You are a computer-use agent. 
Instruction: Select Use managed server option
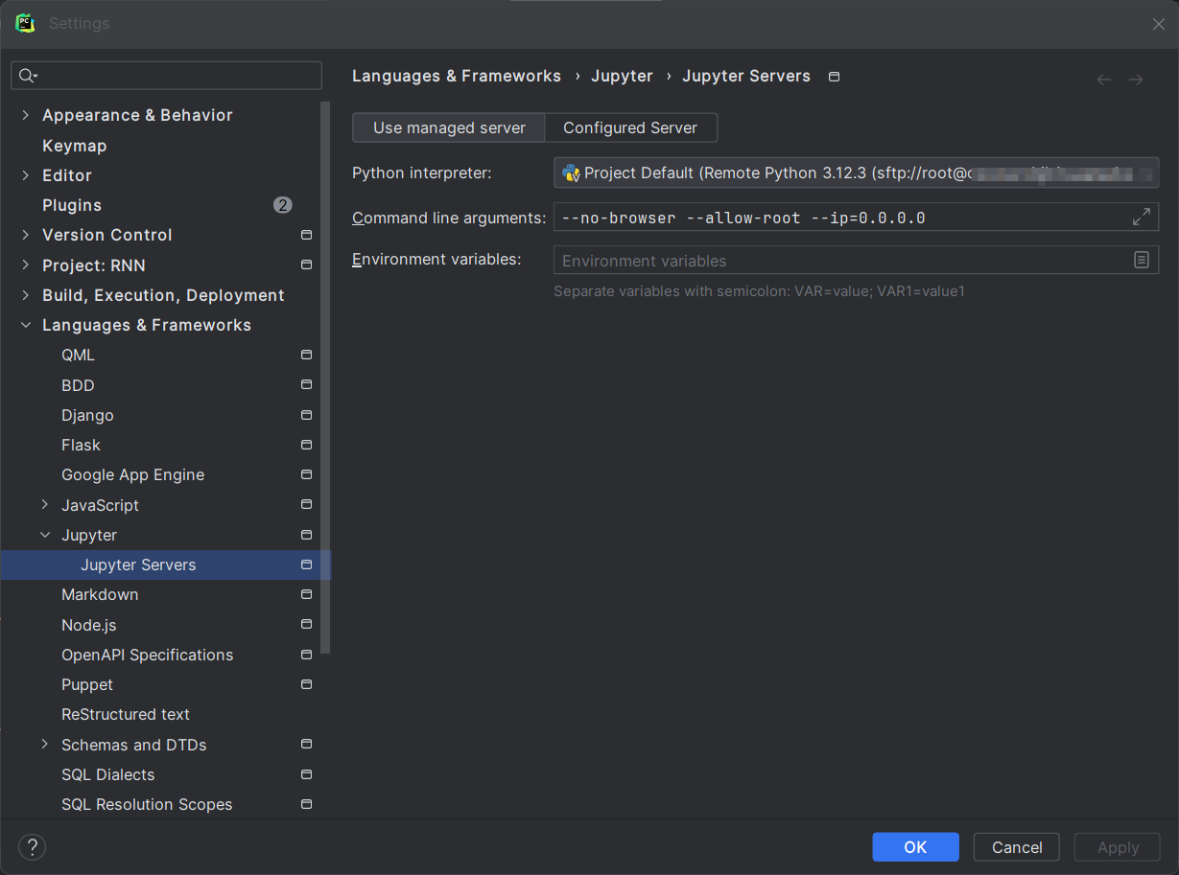pos(449,127)
